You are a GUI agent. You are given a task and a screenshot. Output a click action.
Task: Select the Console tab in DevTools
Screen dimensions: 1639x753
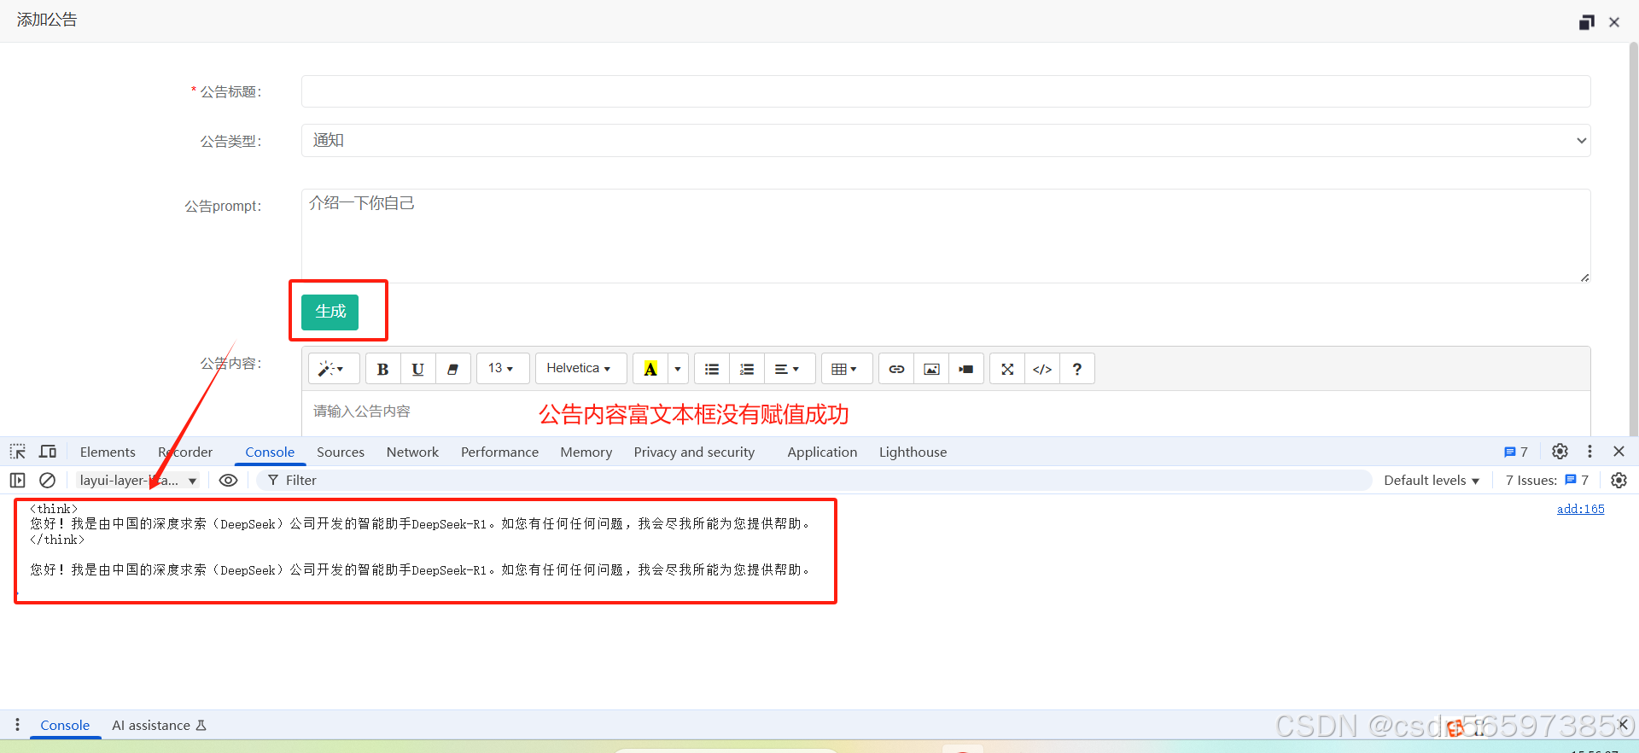pos(270,452)
